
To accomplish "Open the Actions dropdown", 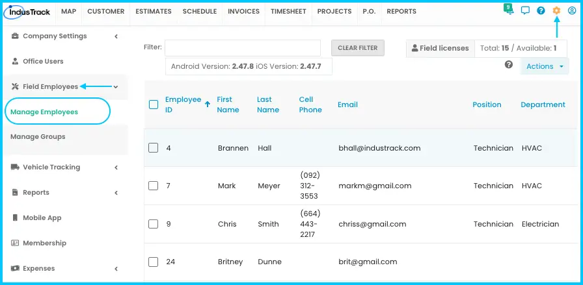I will coord(545,66).
